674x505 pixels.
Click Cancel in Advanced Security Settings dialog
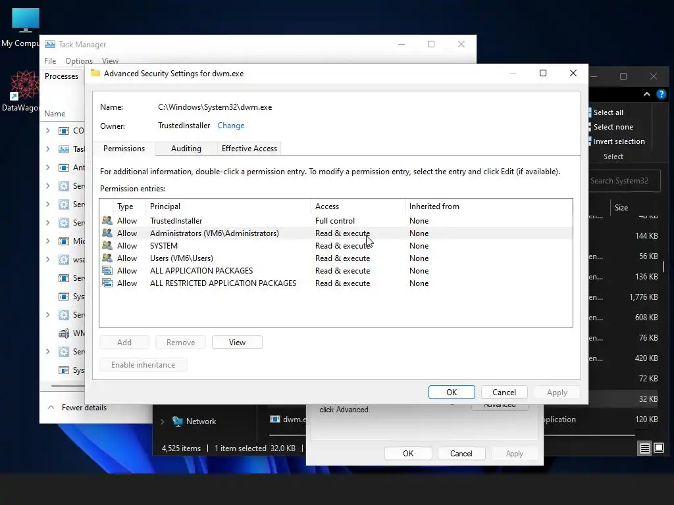504,392
